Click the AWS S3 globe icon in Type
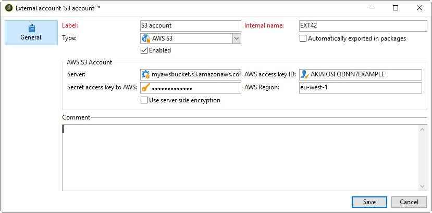Image resolution: width=432 pixels, height=213 pixels. pos(146,38)
